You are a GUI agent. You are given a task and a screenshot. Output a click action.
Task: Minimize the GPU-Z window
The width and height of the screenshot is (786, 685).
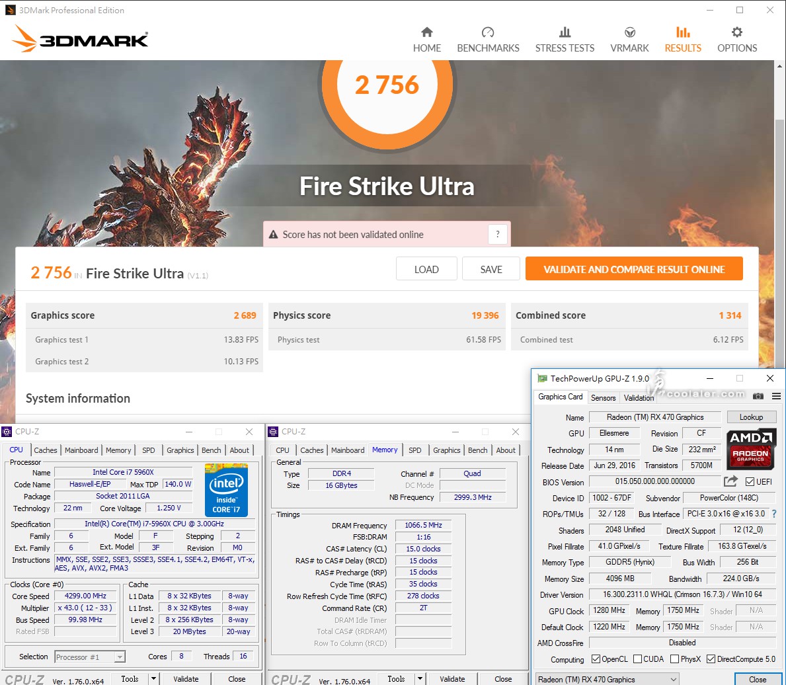click(709, 378)
